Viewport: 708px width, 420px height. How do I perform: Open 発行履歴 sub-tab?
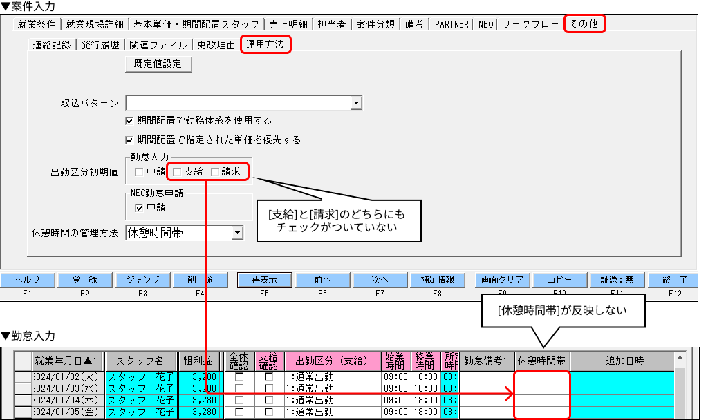(100, 45)
